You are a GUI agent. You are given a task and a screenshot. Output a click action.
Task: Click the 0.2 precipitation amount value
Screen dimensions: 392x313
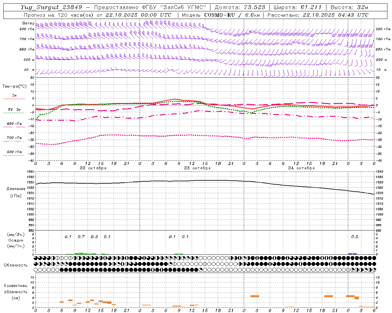(355, 237)
